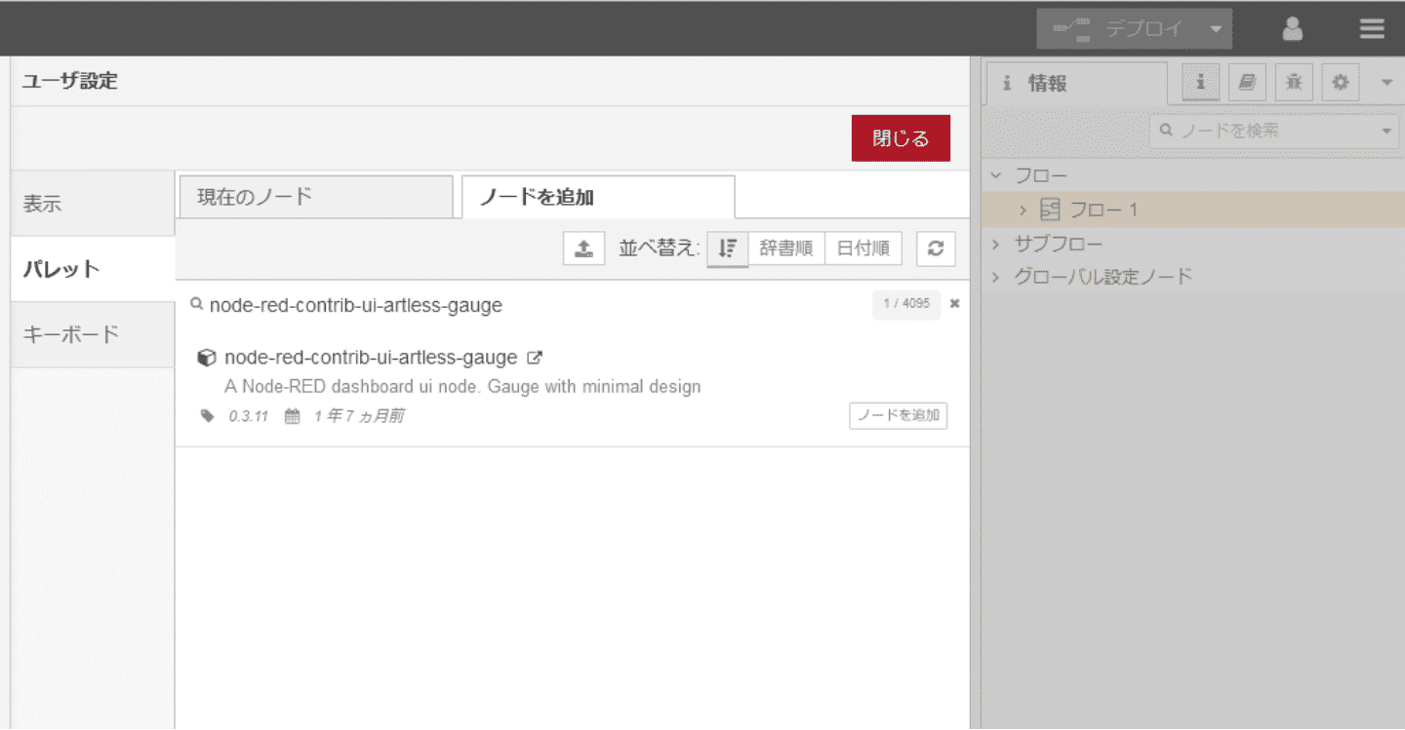Click the refresh module list icon
This screenshot has width=1405, height=730.
(x=936, y=249)
